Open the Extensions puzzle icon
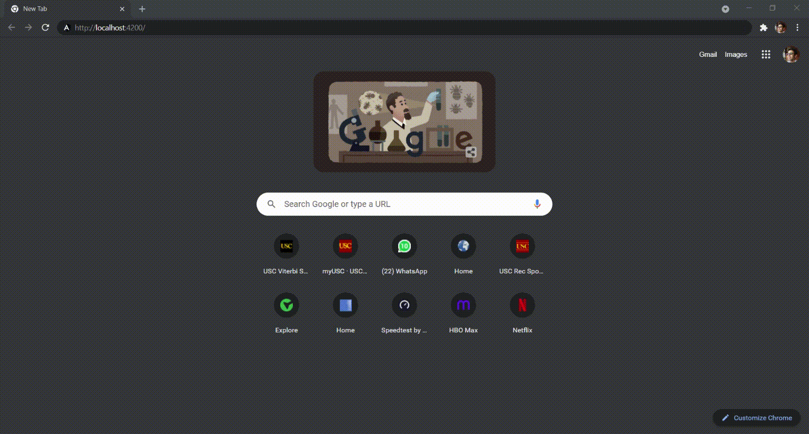The height and width of the screenshot is (434, 809). (x=763, y=27)
